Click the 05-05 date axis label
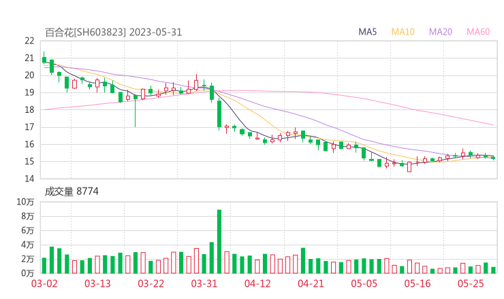The image size is (504, 299). point(364,283)
